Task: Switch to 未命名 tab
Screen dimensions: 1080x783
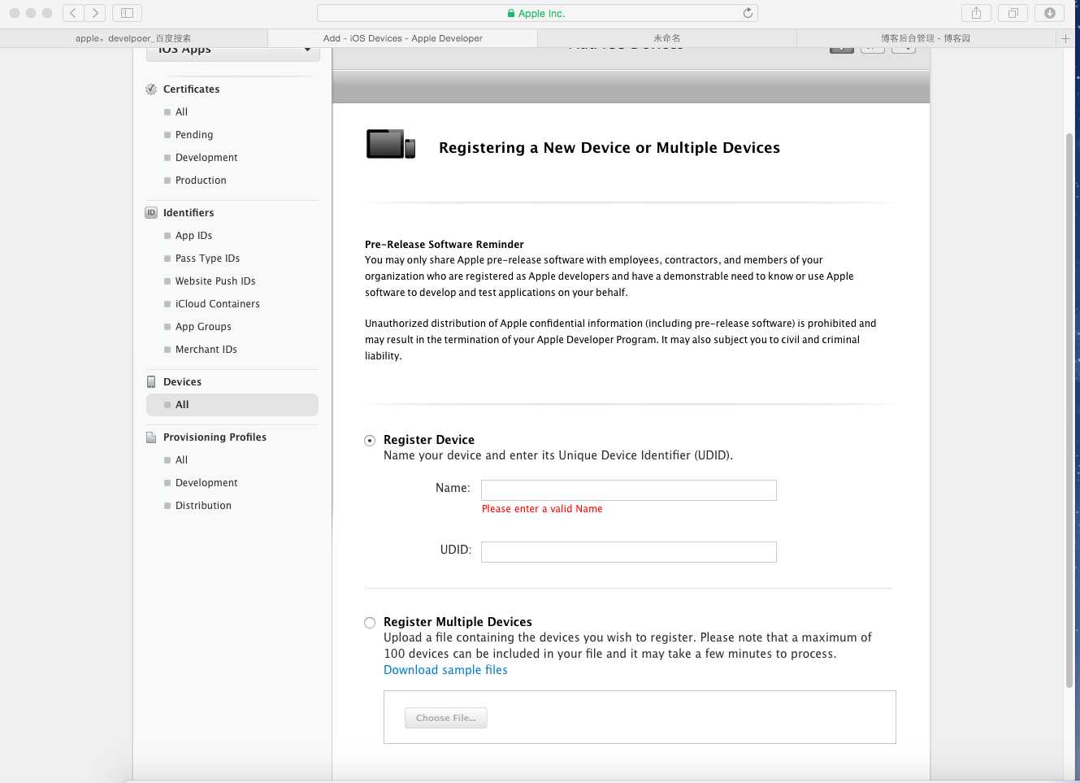Action: 666,38
